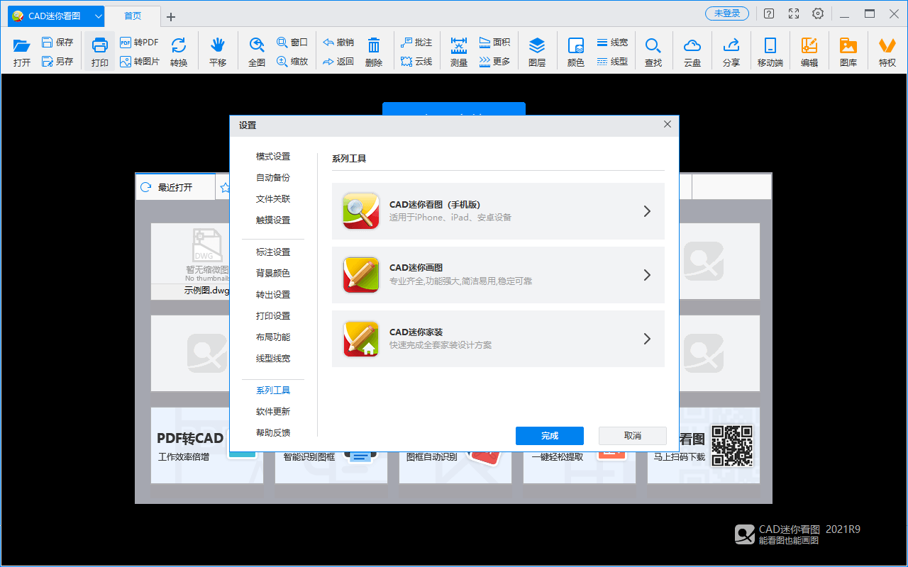Click 撤销 (Undo) arrow

[338, 43]
